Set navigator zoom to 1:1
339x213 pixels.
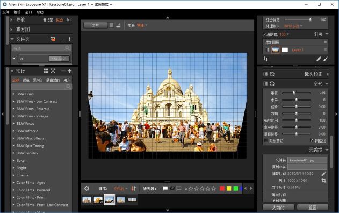pyautogui.click(x=69, y=20)
